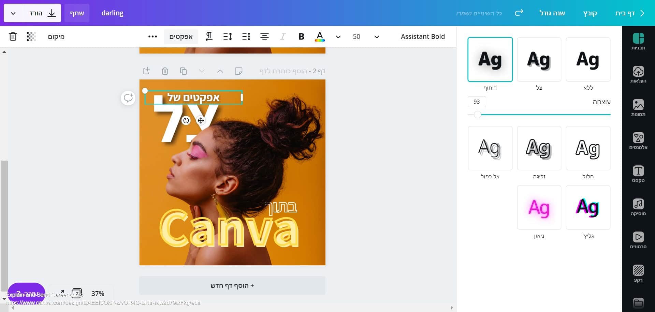Open the Music (מוסיקה) sidebar panel
This screenshot has width=655, height=312.
click(638, 207)
